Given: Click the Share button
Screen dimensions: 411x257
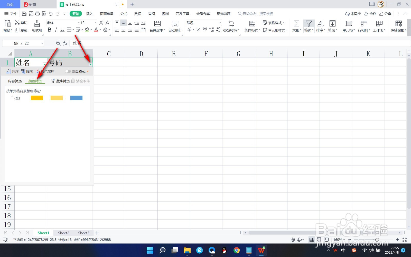Looking at the screenshot, I should [385, 14].
